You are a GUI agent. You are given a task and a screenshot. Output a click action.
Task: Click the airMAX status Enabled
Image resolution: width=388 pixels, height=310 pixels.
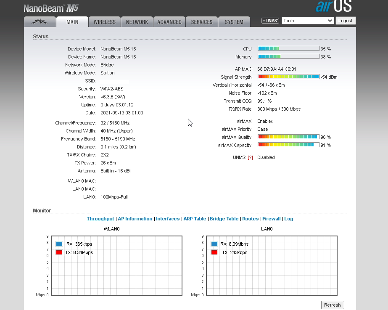[x=265, y=121]
